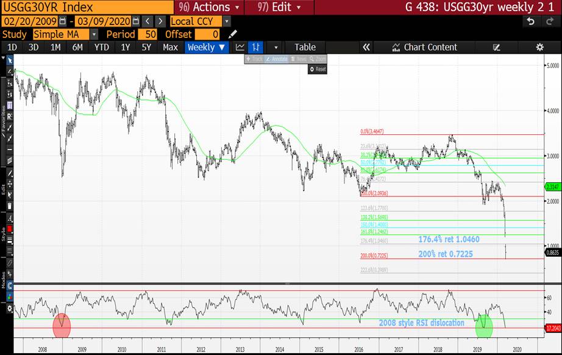
Task: Expand the Weekly periodicity dropdown
Action: [206, 47]
